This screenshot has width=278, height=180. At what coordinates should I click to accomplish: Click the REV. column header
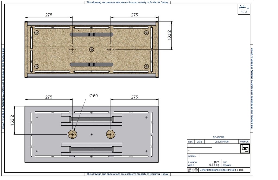[191, 142]
